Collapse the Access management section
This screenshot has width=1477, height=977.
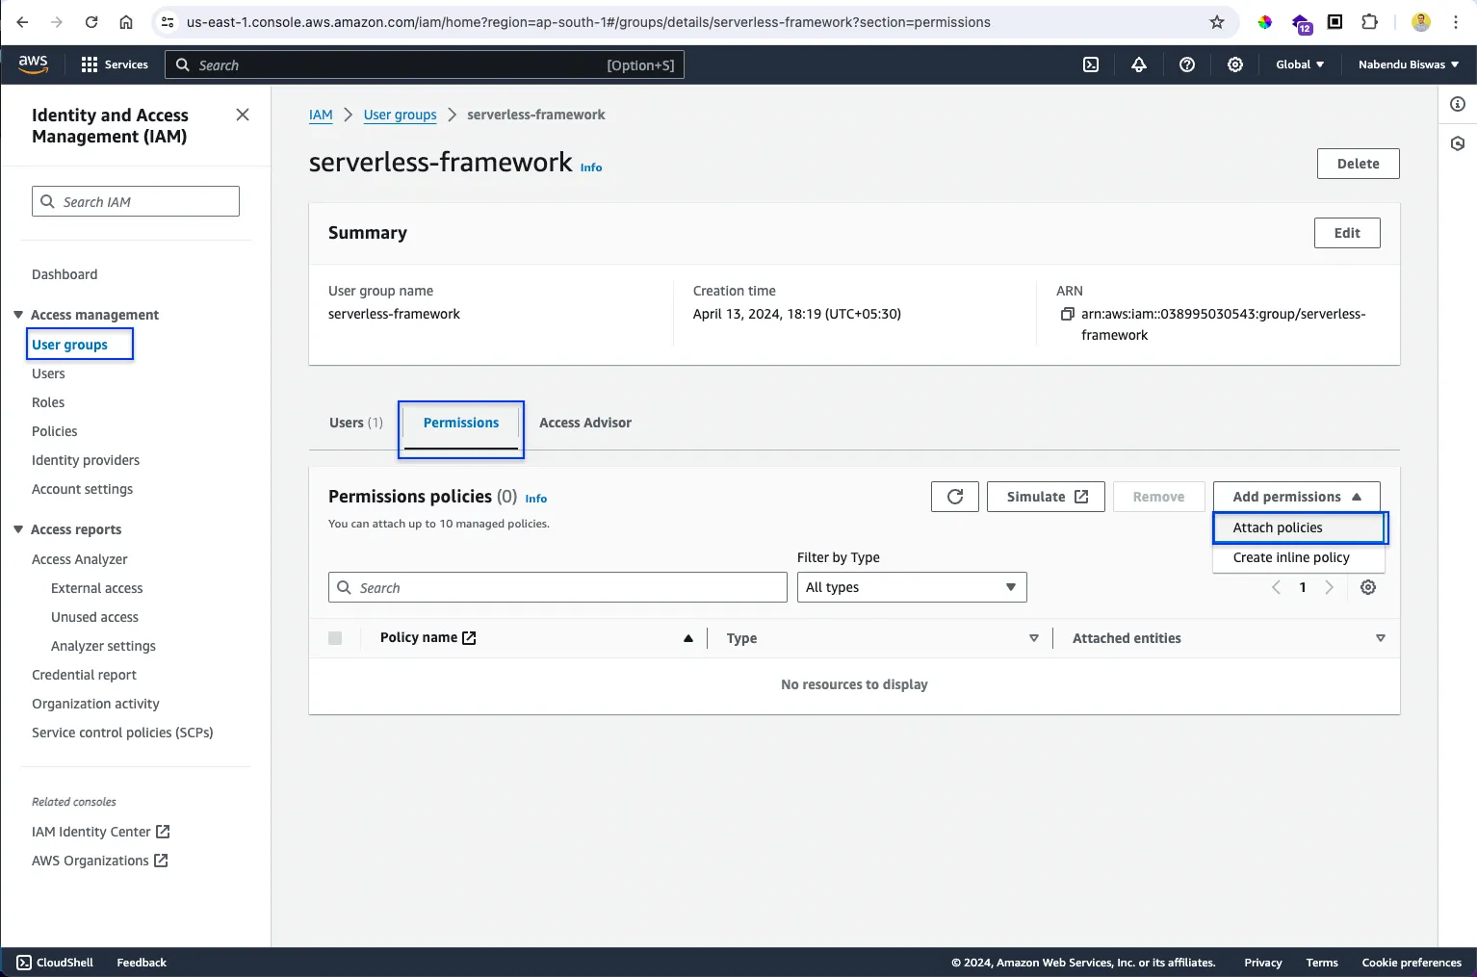tap(18, 315)
